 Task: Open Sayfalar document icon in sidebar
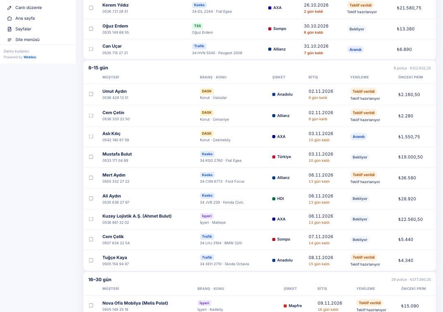[9, 29]
